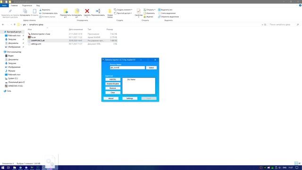Switch to the Главная ribbon tab

14,6
